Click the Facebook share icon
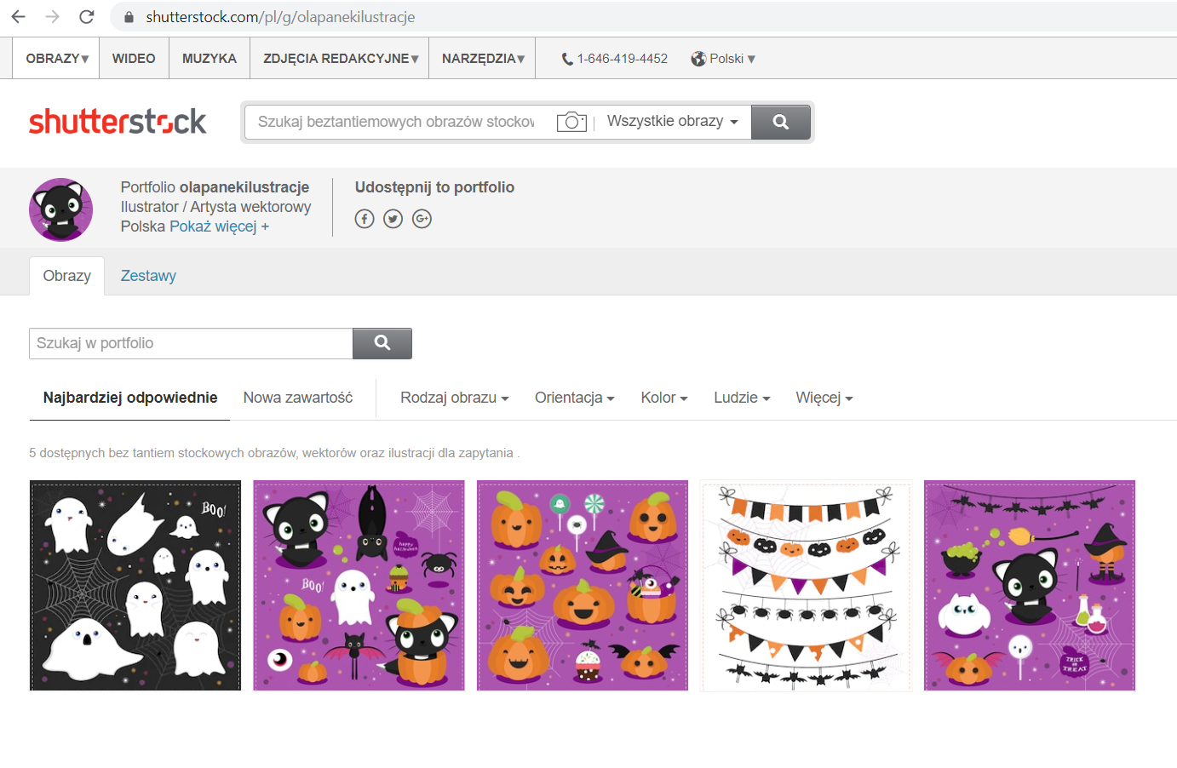The height and width of the screenshot is (768, 1177). click(x=365, y=219)
